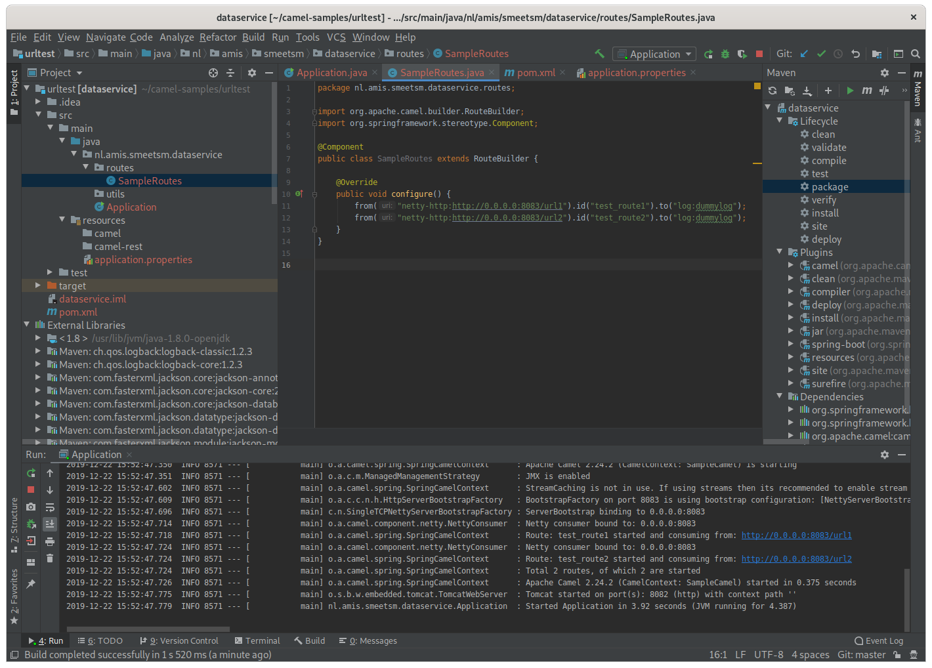Toggle Scroll to End in the console
This screenshot has width=932, height=668.
point(50,524)
